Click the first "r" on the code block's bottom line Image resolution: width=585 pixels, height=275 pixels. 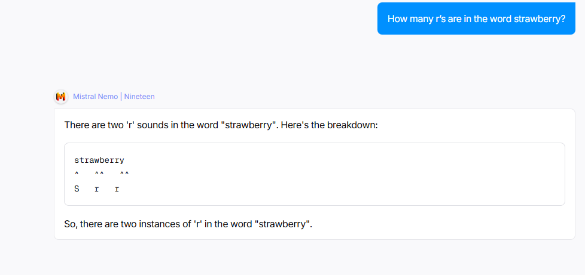point(97,189)
